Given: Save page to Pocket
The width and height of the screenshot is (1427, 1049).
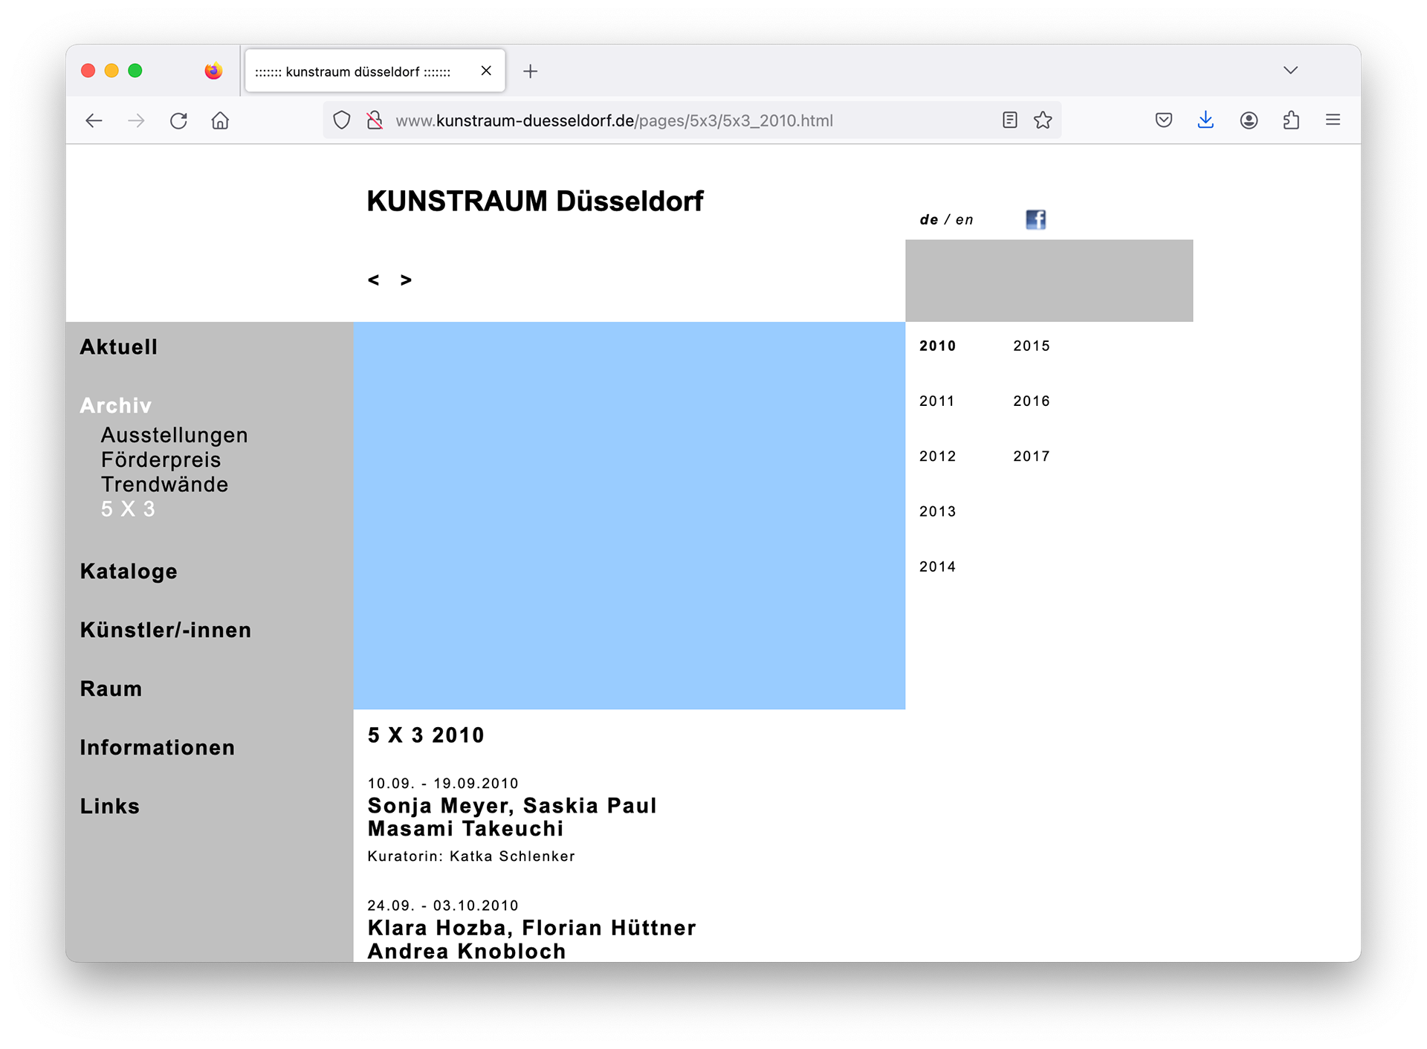Looking at the screenshot, I should (1164, 120).
